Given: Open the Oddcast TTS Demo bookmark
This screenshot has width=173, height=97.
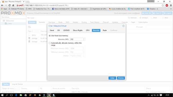Looking at the screenshot, I should coord(16,9).
